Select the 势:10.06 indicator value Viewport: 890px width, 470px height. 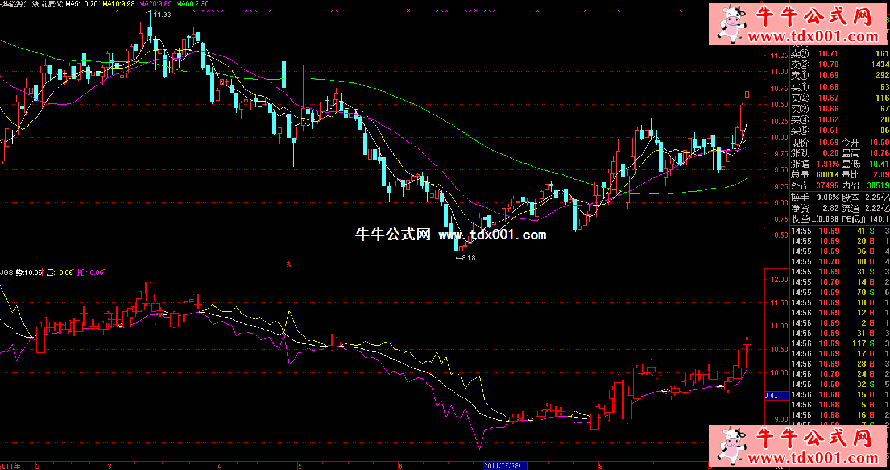(28, 273)
